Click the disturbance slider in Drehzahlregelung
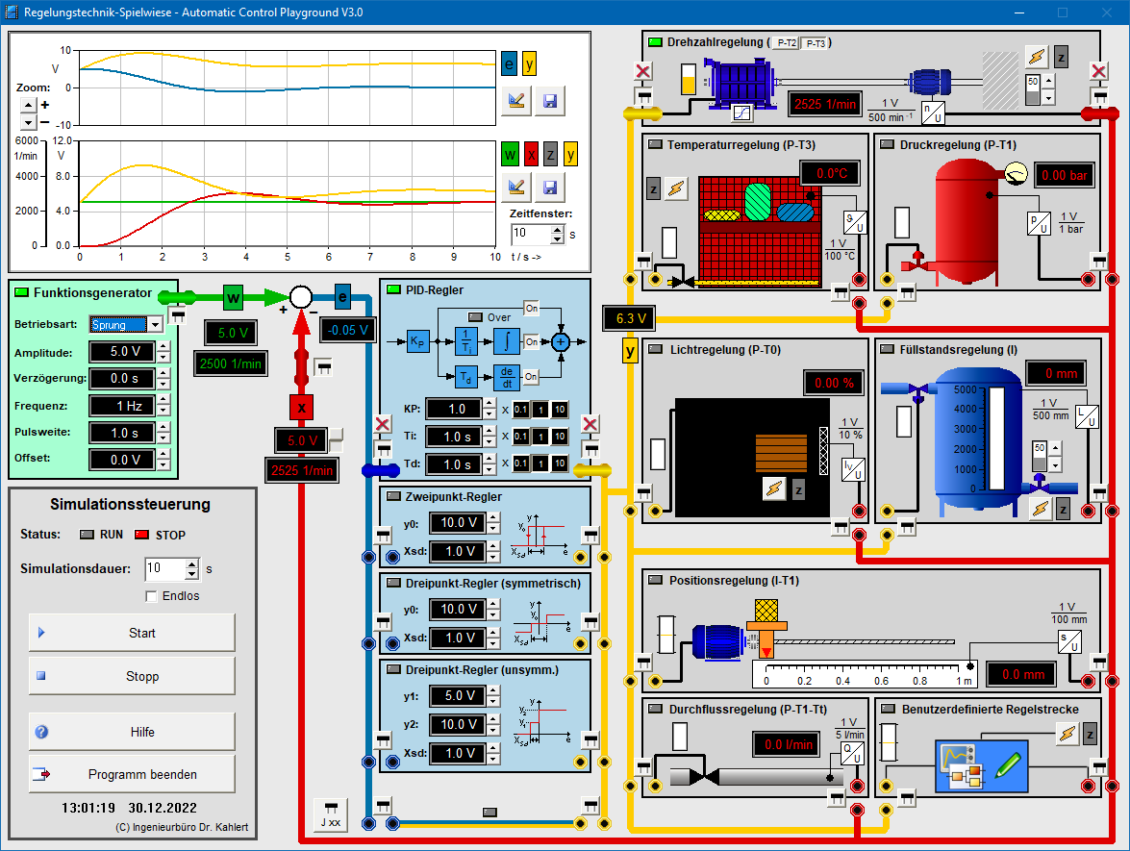Screen dimensions: 1130x851 pyautogui.click(x=1034, y=90)
